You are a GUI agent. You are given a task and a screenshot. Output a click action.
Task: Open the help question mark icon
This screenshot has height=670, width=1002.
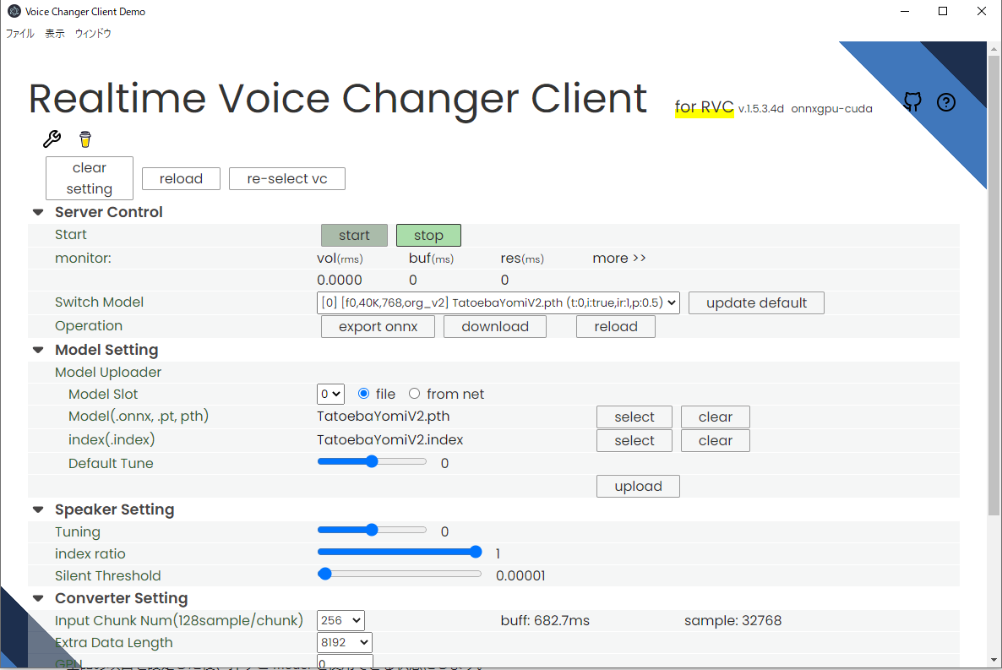945,102
